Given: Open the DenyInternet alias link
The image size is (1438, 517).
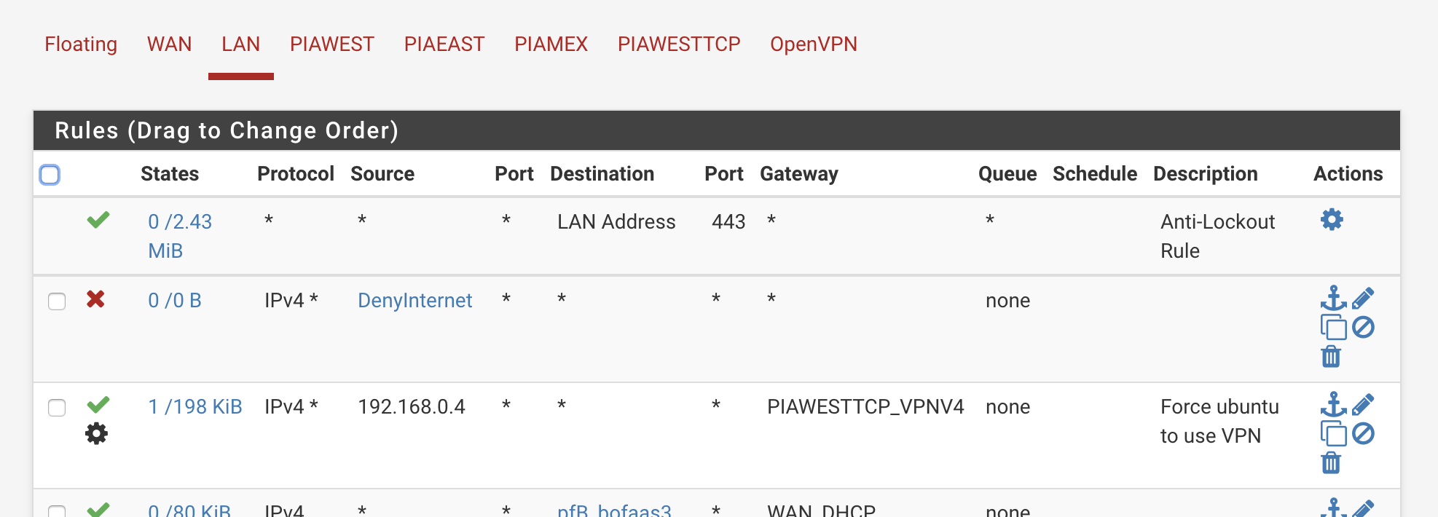Looking at the screenshot, I should tap(414, 301).
